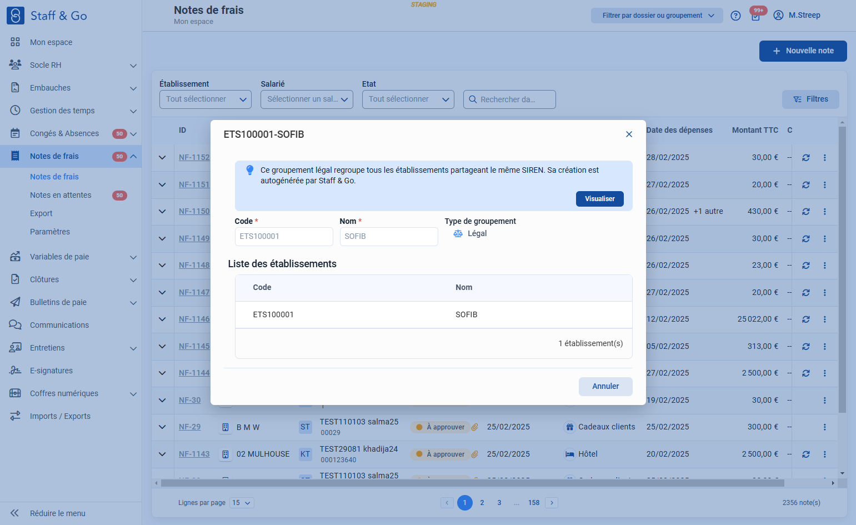Screen dimensions: 856x525
Task: Click the attachment paperclip icon in NF-29 row
Action: [x=475, y=427]
